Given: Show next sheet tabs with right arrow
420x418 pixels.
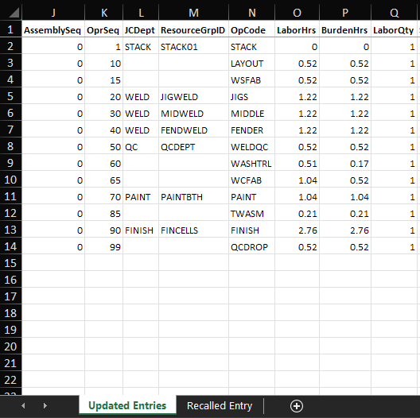Looking at the screenshot, I should (x=45, y=406).
